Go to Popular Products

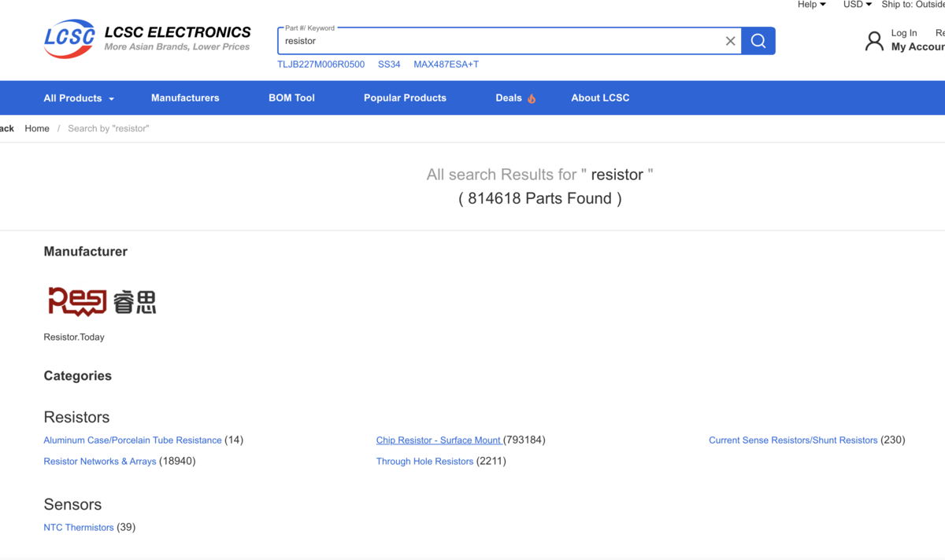pos(405,98)
